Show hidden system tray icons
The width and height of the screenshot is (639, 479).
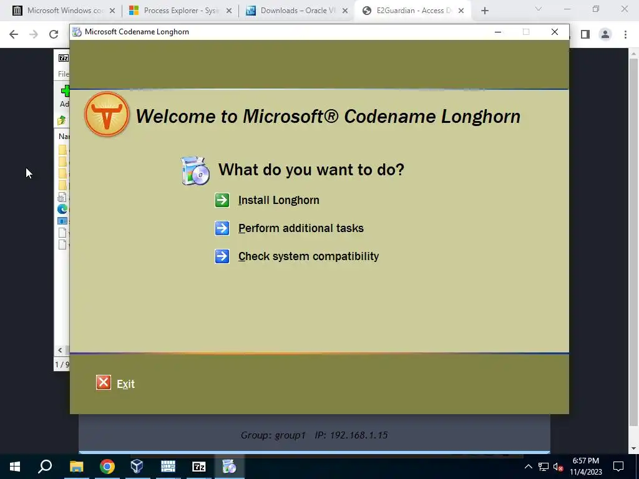pos(528,467)
